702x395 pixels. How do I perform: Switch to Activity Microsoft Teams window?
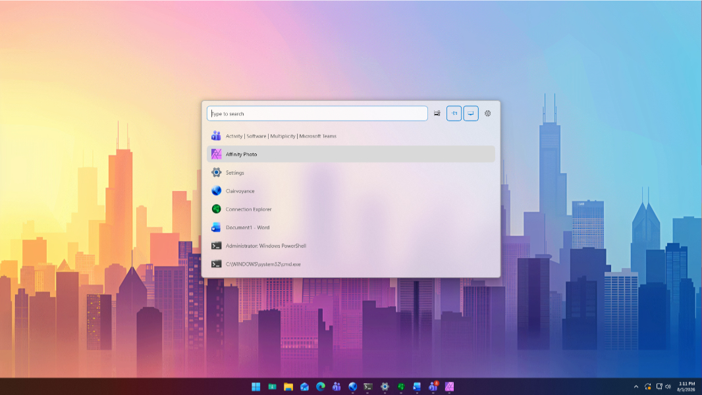[351, 136]
